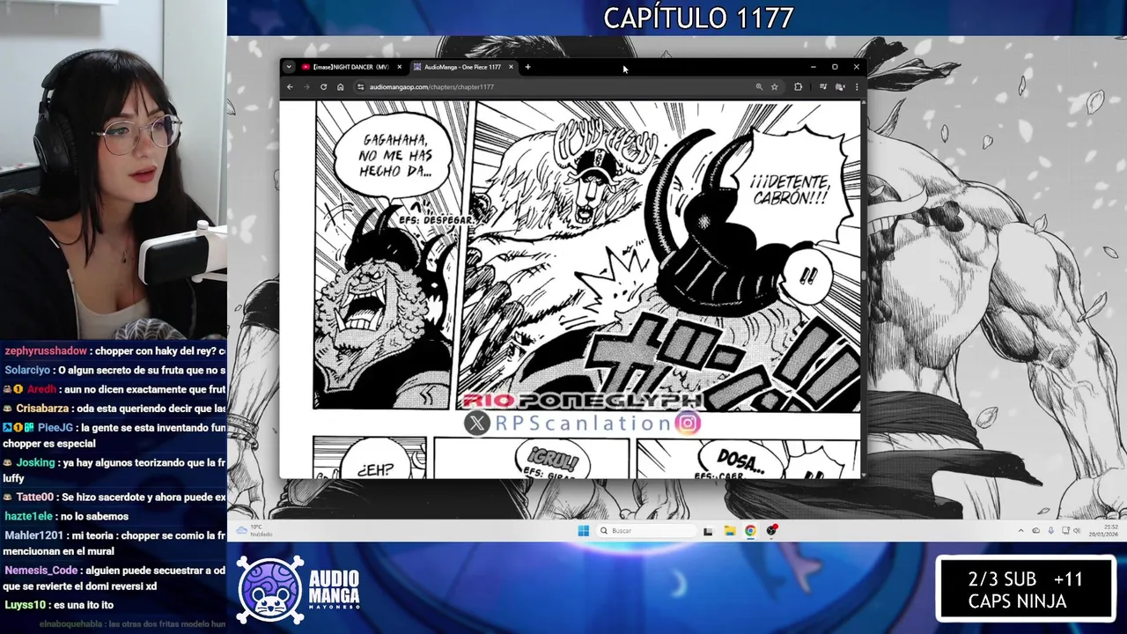Click the 2/3 SUB +11 CAPS NINJA box
Viewport: 1127px width, 634px height.
tap(1026, 590)
